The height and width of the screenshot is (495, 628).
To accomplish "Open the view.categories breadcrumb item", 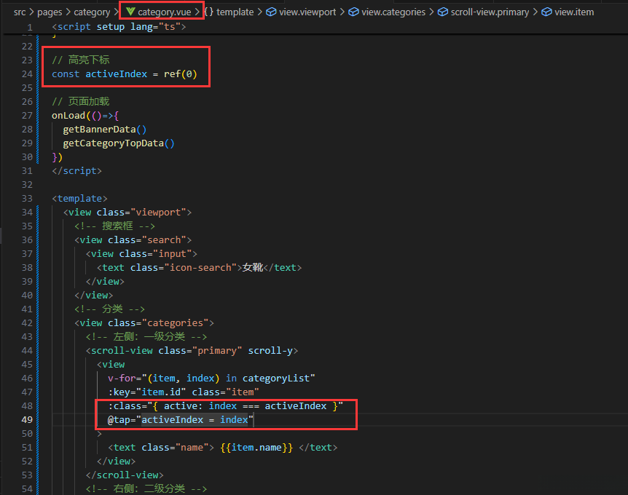I will pyautogui.click(x=393, y=12).
